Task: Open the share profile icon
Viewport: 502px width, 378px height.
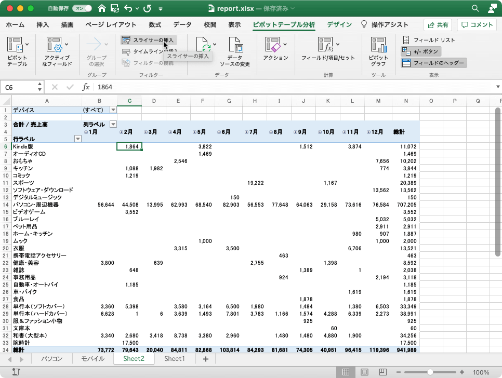Action: point(492,8)
